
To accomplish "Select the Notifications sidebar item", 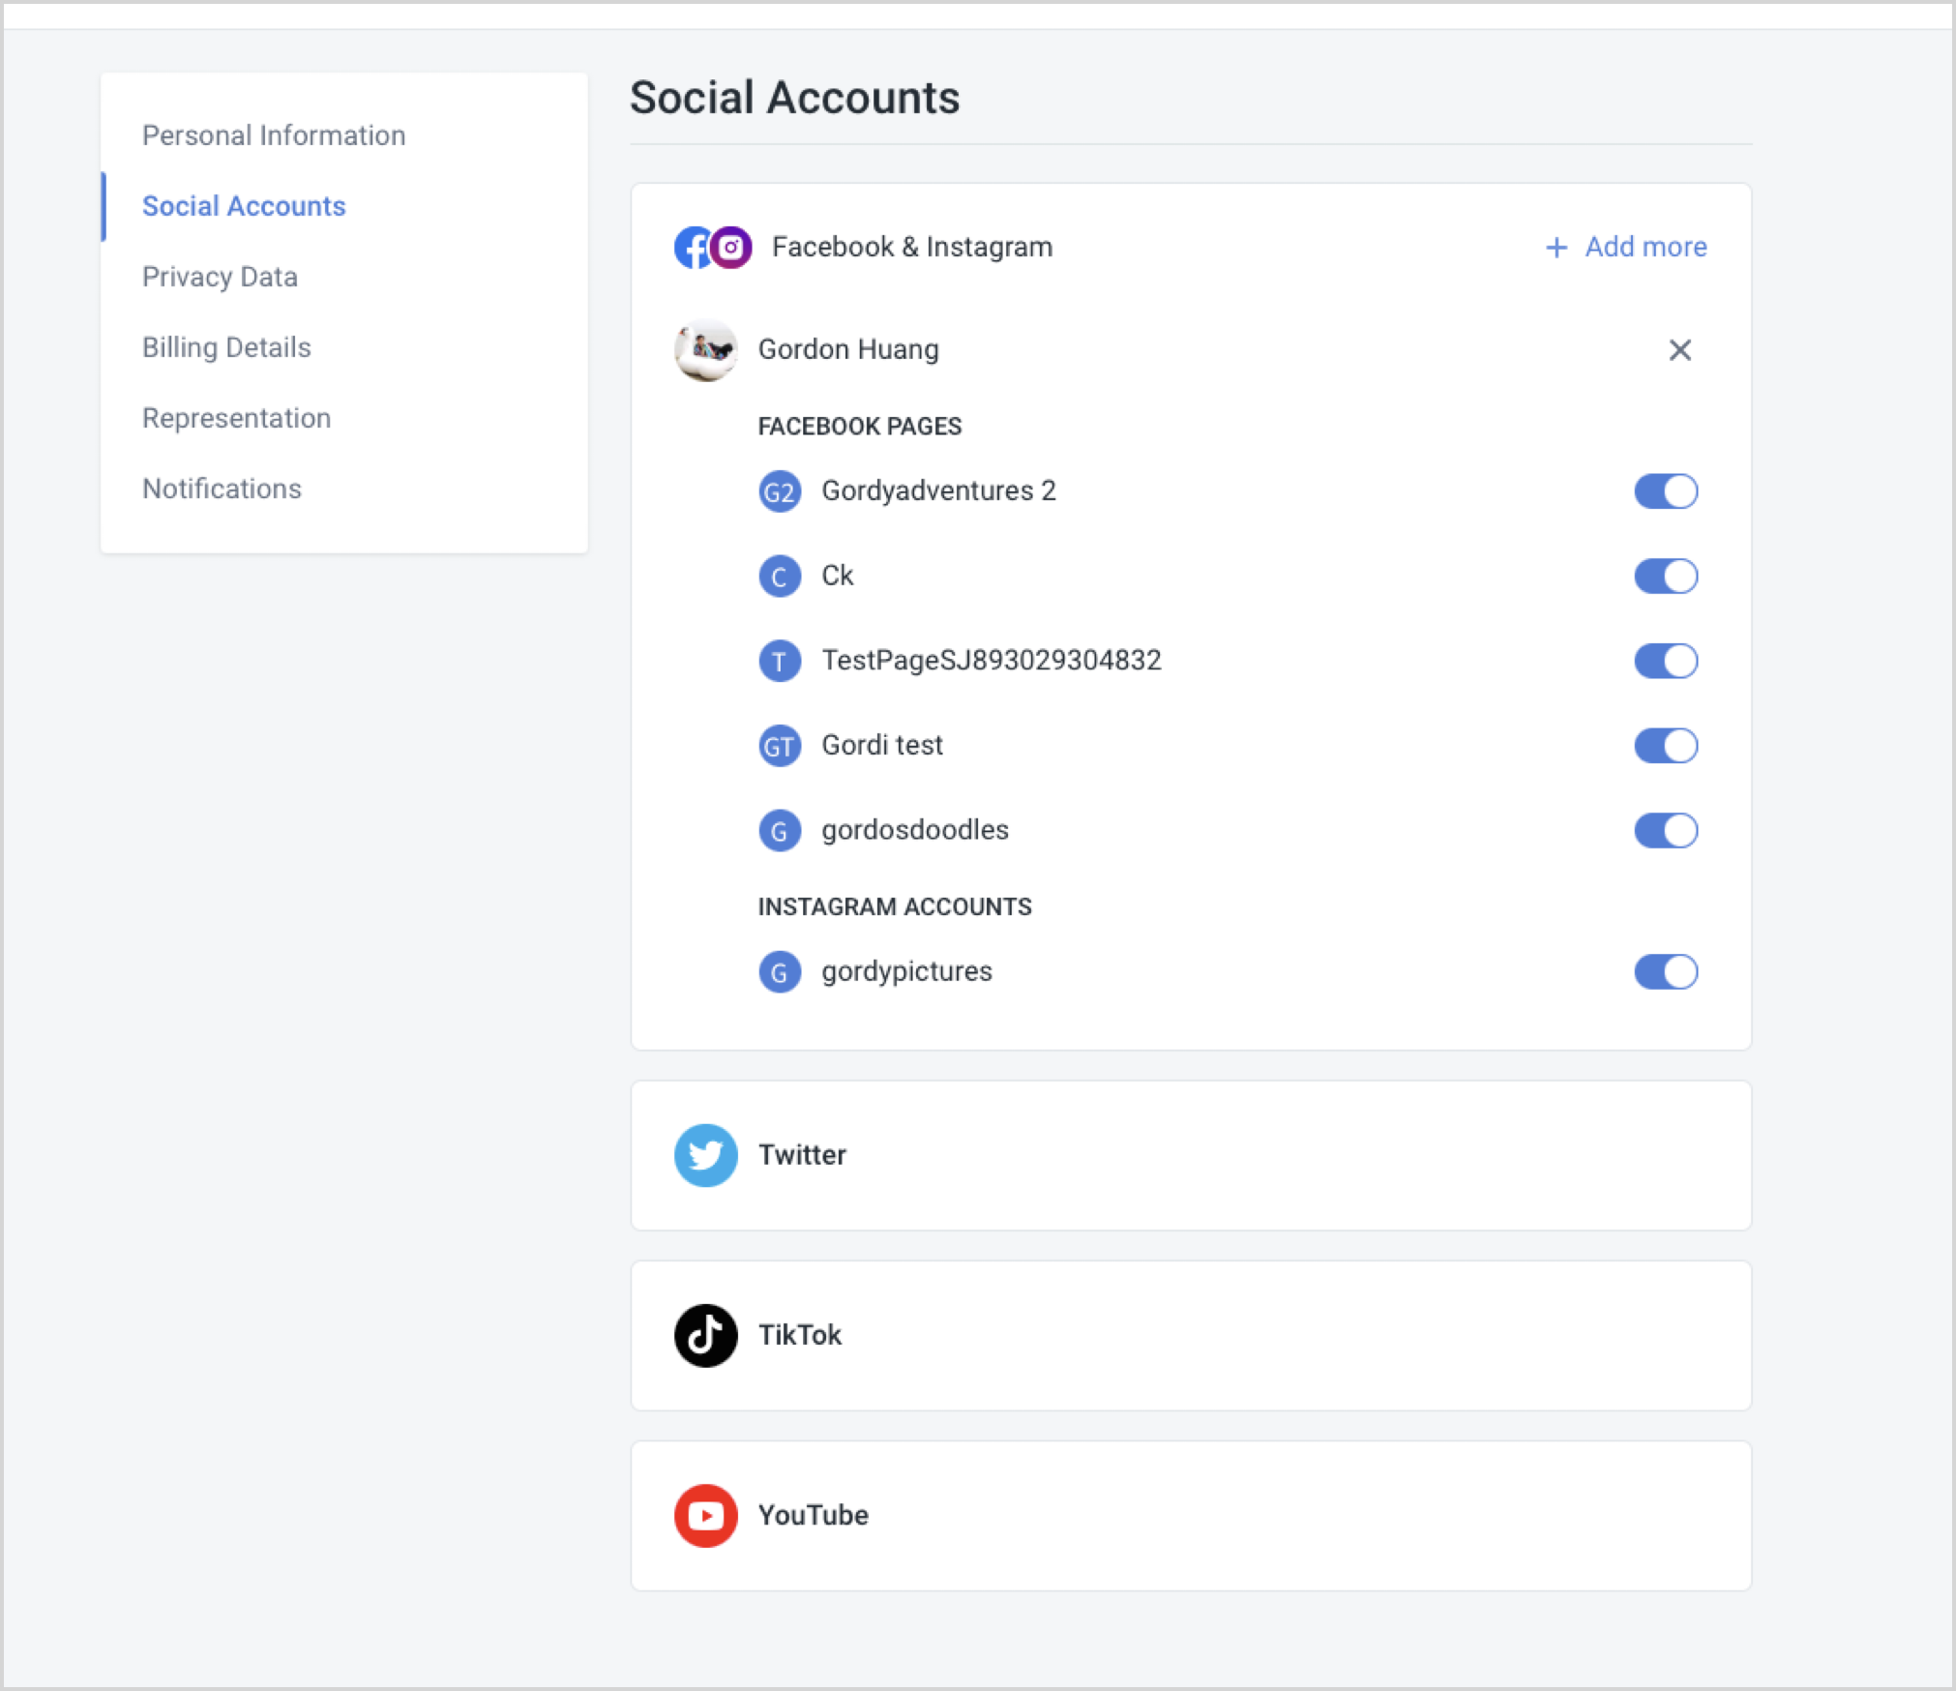I will (x=222, y=489).
